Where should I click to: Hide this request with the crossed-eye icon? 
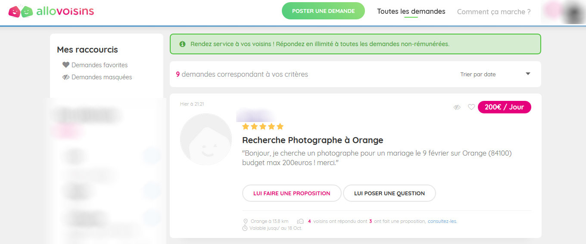click(457, 107)
